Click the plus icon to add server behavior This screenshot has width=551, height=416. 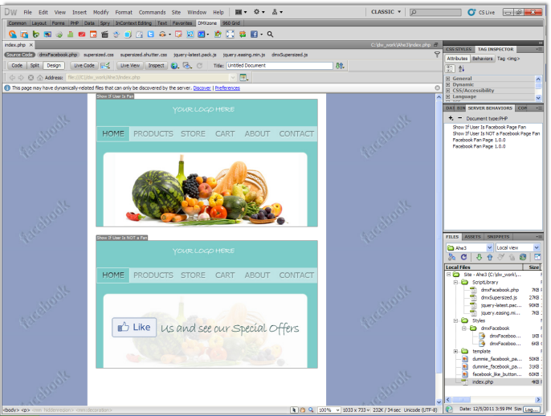click(451, 118)
